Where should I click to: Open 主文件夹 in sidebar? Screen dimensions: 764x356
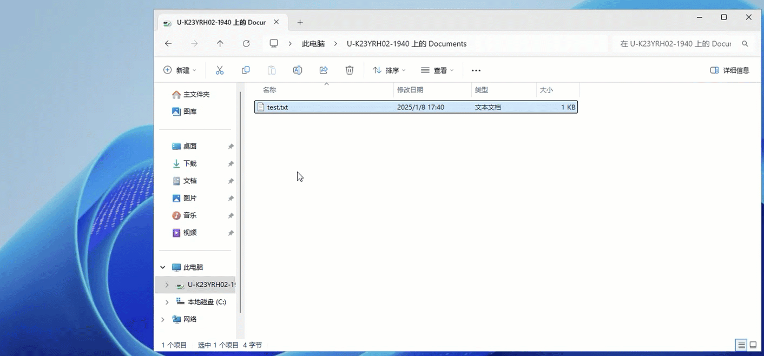coord(195,94)
